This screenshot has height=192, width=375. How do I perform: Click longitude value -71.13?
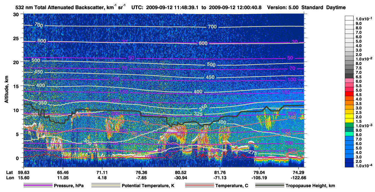220,178
